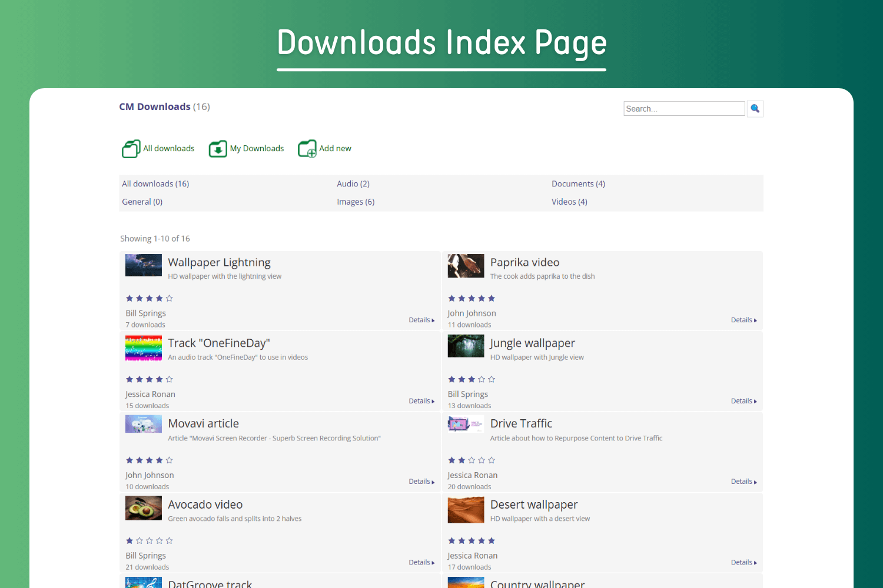View Details for Desert wallpaper
Viewport: 883px width, 588px height.
pyautogui.click(x=743, y=563)
